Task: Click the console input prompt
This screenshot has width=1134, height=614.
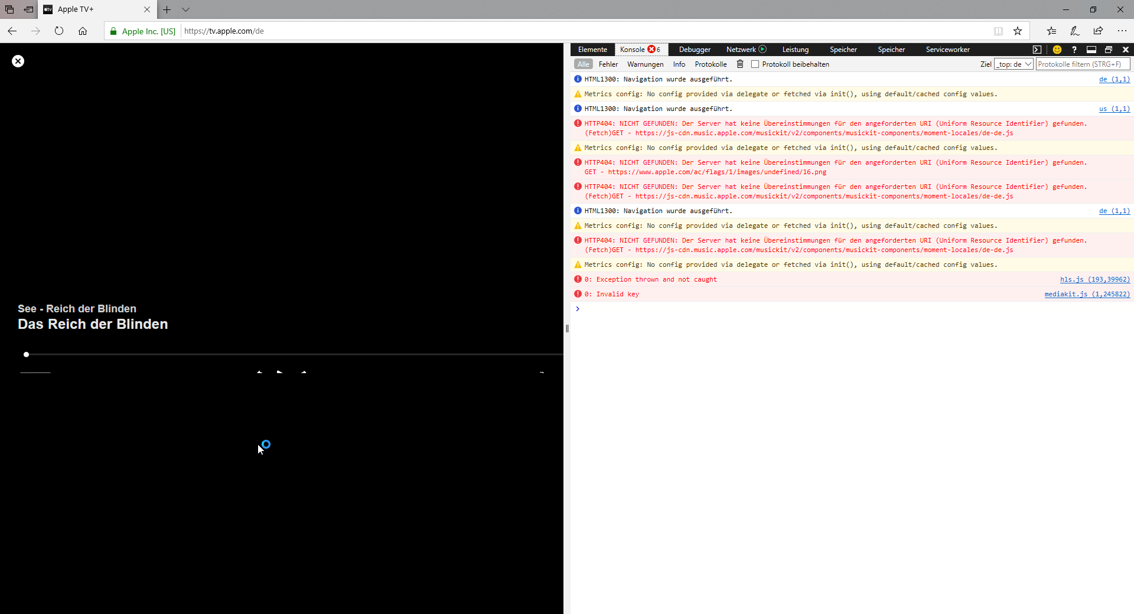Action: click(x=852, y=309)
